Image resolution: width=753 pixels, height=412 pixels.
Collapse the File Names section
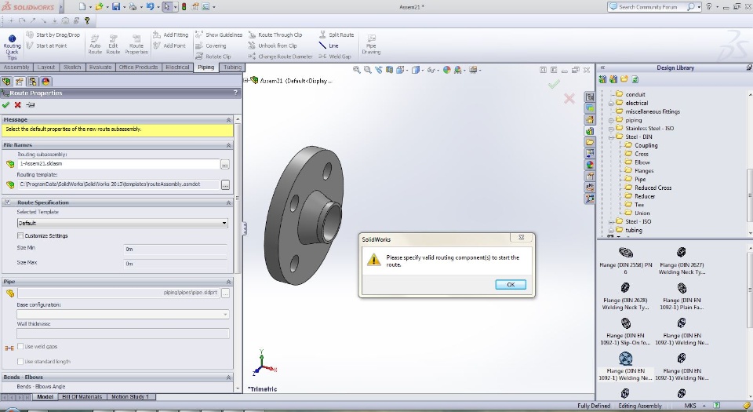tap(228, 144)
